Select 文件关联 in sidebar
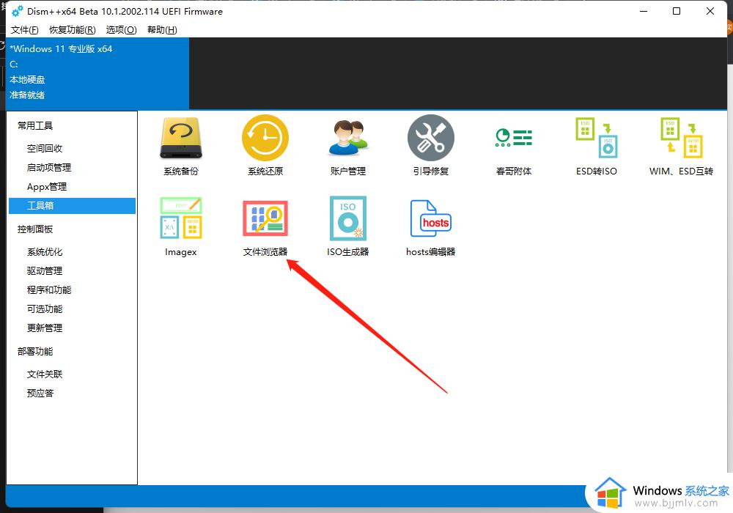 45,374
